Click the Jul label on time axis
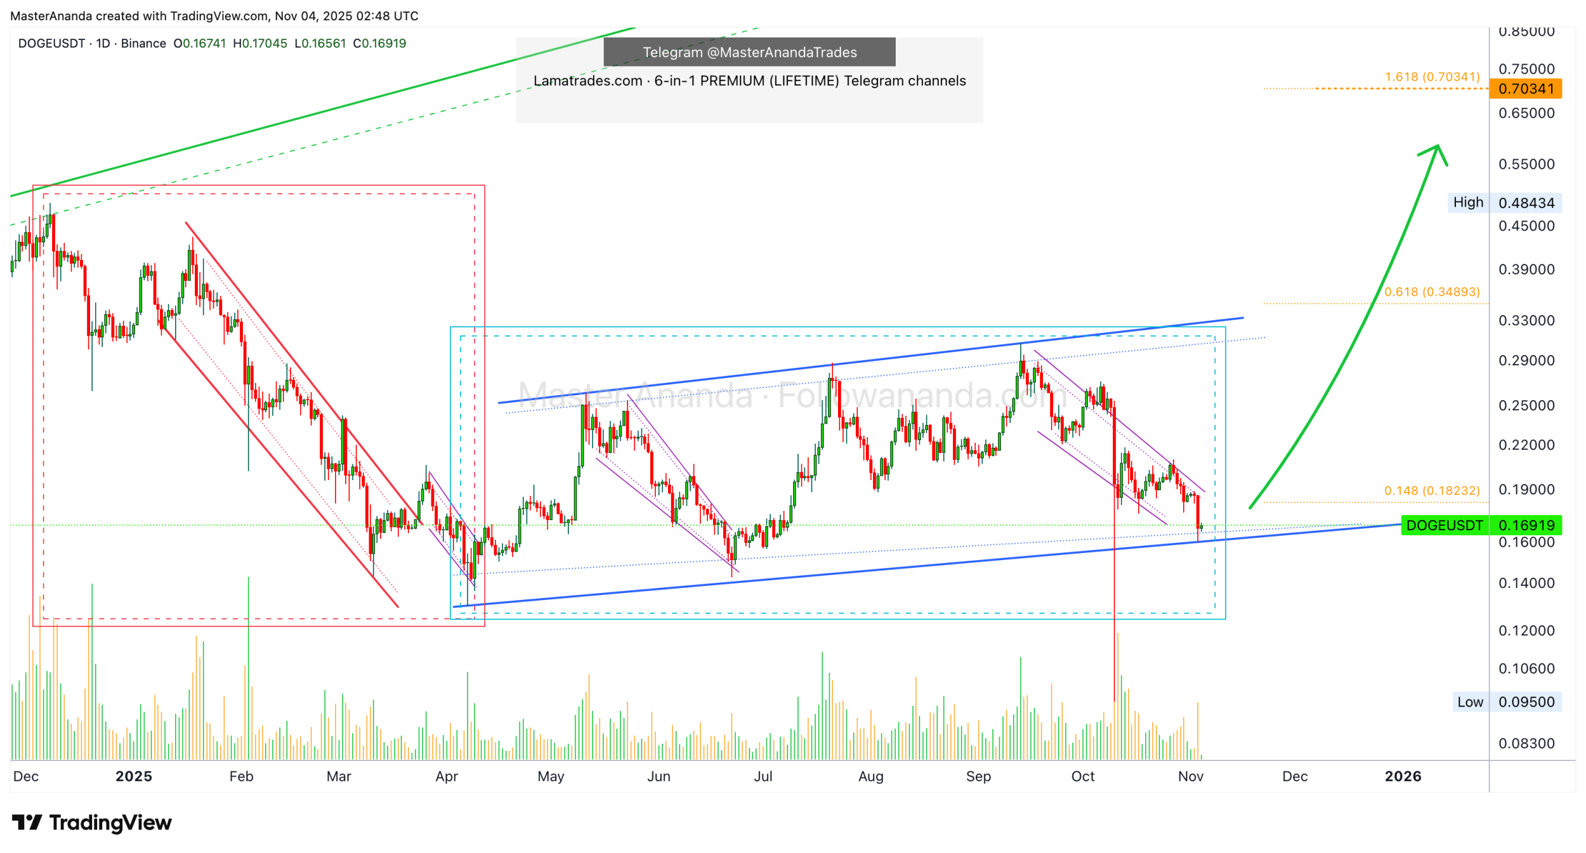 [763, 776]
